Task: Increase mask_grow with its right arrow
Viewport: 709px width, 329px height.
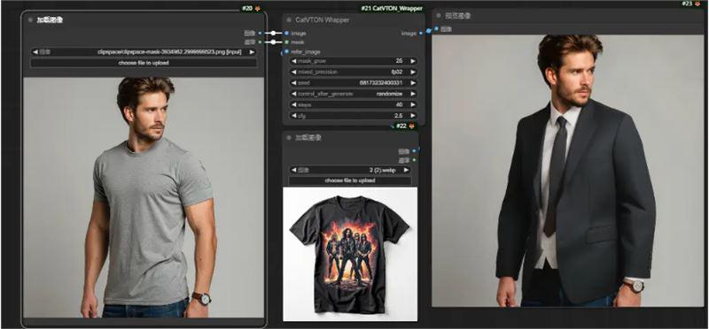Action: [x=412, y=61]
